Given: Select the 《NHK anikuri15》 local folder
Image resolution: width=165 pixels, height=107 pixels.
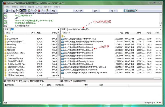Looking at the screenshot, I should tap(16, 64).
